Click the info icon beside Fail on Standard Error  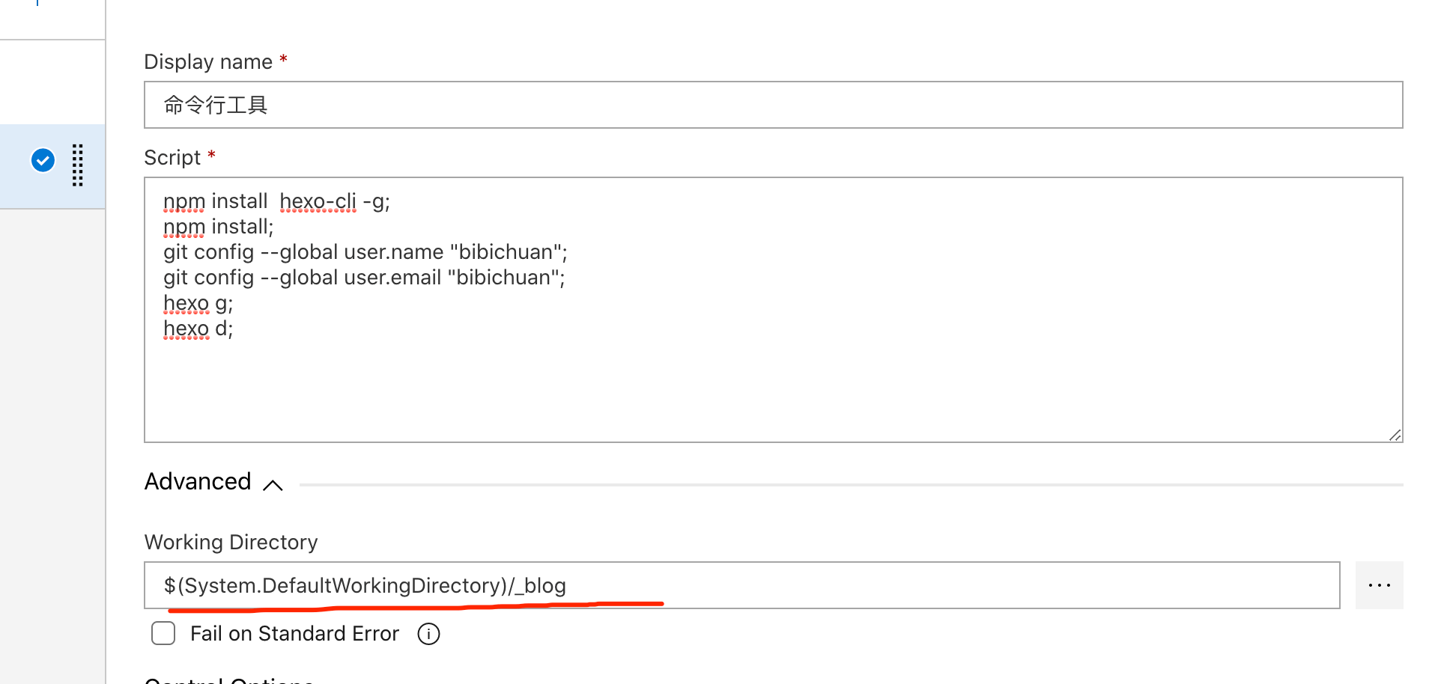(428, 634)
